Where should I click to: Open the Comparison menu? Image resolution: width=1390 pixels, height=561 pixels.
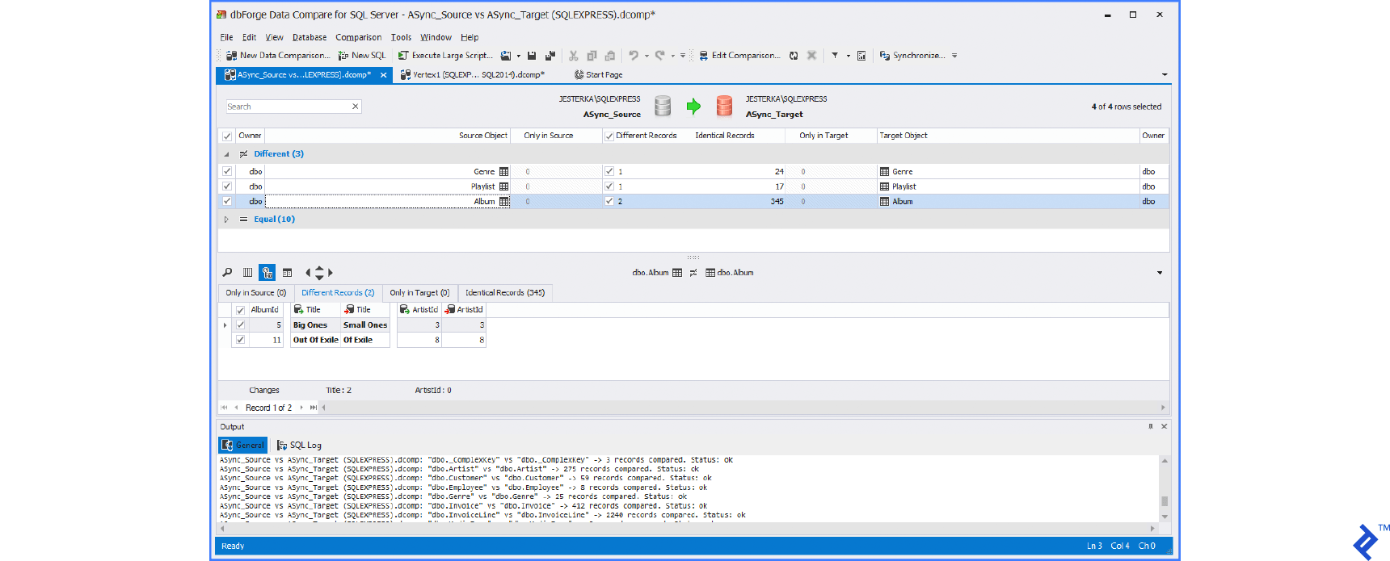(x=359, y=37)
